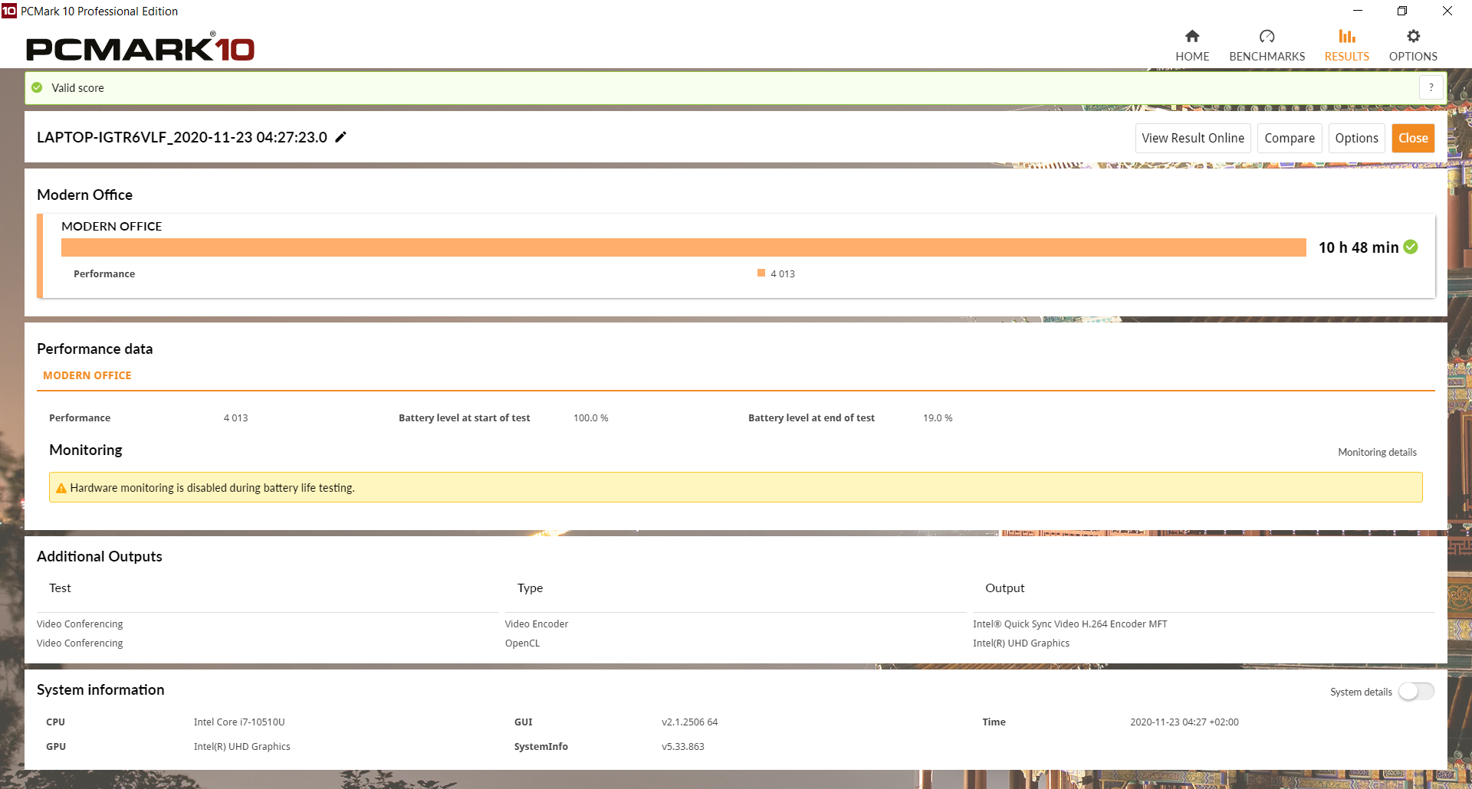Click the question mark help icon

pos(1431,87)
